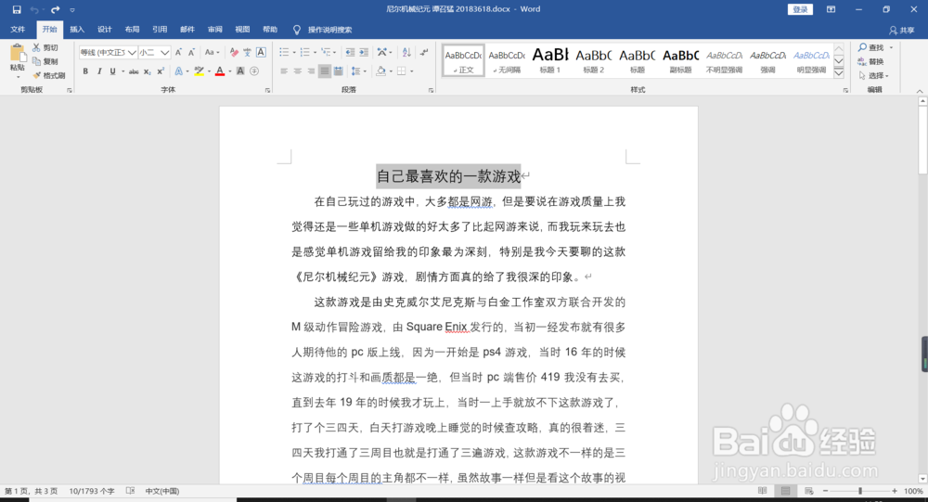The width and height of the screenshot is (928, 502).
Task: Click the Redo arrow icon
Action: (x=55, y=9)
